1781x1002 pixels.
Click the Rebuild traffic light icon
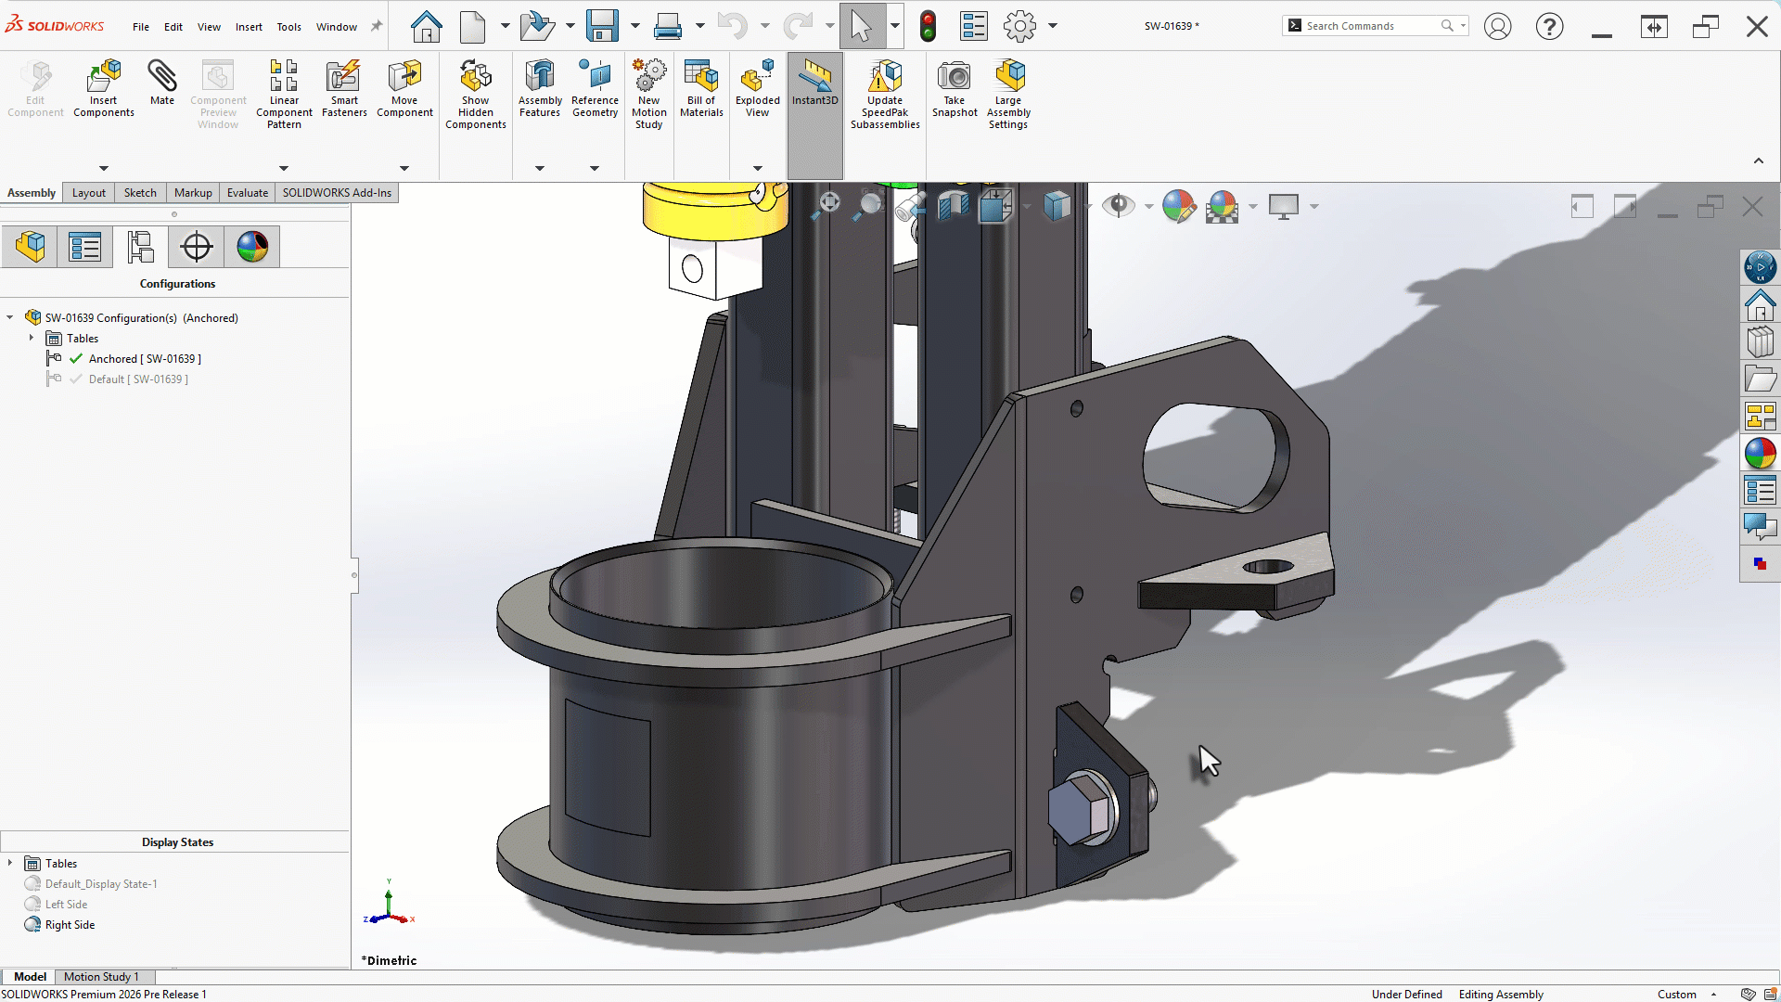coord(928,26)
